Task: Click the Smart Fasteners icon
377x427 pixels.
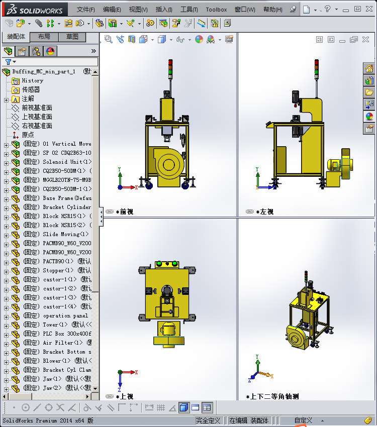Action: [x=68, y=23]
